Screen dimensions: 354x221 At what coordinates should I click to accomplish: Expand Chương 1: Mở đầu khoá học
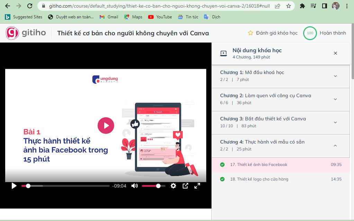click(x=335, y=76)
